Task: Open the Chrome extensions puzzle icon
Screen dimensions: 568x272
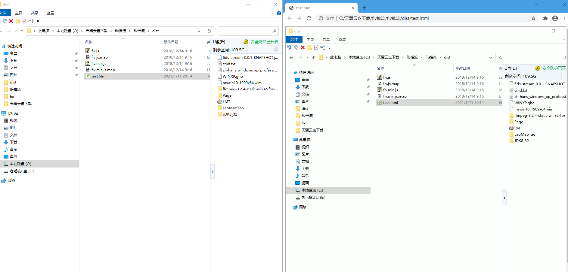Action: tap(545, 18)
